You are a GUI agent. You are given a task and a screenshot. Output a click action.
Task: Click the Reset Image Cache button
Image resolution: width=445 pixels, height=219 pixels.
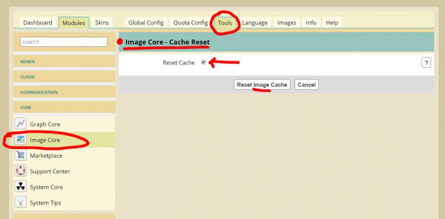(x=262, y=84)
